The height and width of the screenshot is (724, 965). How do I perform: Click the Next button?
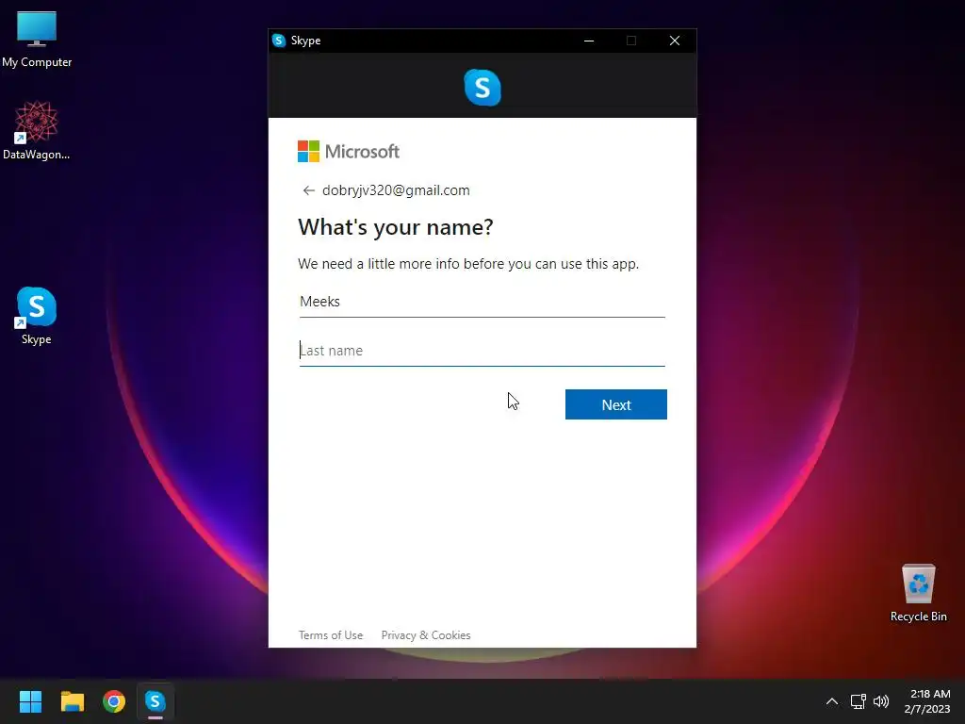616,404
